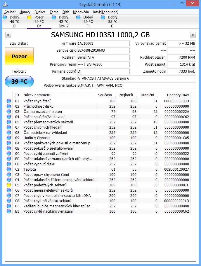Click the Přenosový režim SATA/300 field
The height and width of the screenshot is (266, 201).
click(103, 64)
